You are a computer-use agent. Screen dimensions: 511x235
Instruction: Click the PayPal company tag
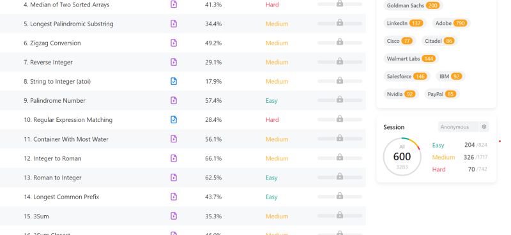441,95
